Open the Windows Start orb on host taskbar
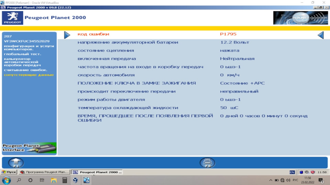This screenshot has height=185, width=330. tap(6, 180)
